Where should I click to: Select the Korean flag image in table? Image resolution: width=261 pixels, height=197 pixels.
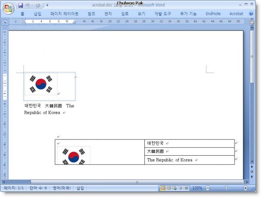pos(74,155)
